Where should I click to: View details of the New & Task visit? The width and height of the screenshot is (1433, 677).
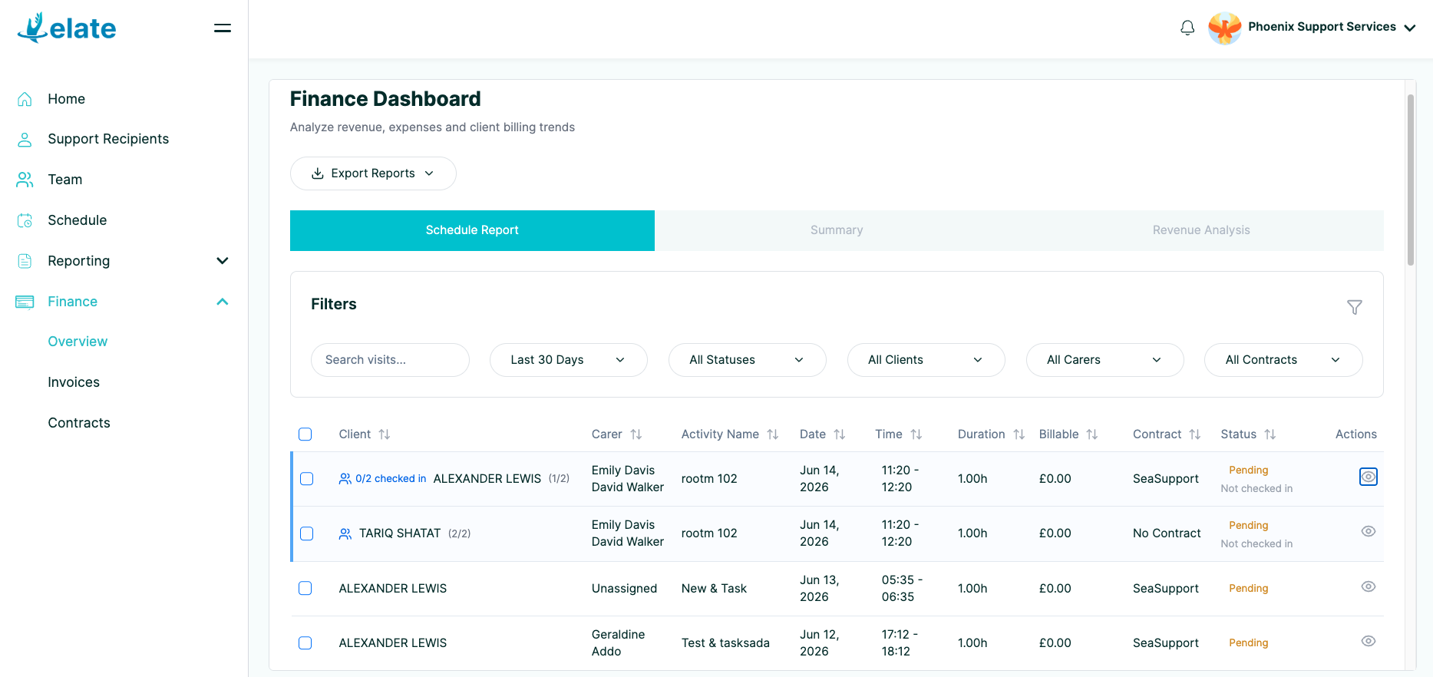pos(1369,586)
